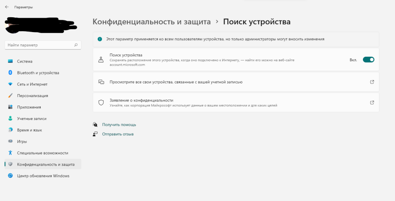Click the Bluetooth icon in the sidebar
Viewport: 395px width, 201px height.
coord(10,73)
